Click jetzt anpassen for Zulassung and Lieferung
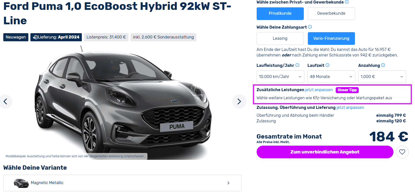 (x=350, y=108)
